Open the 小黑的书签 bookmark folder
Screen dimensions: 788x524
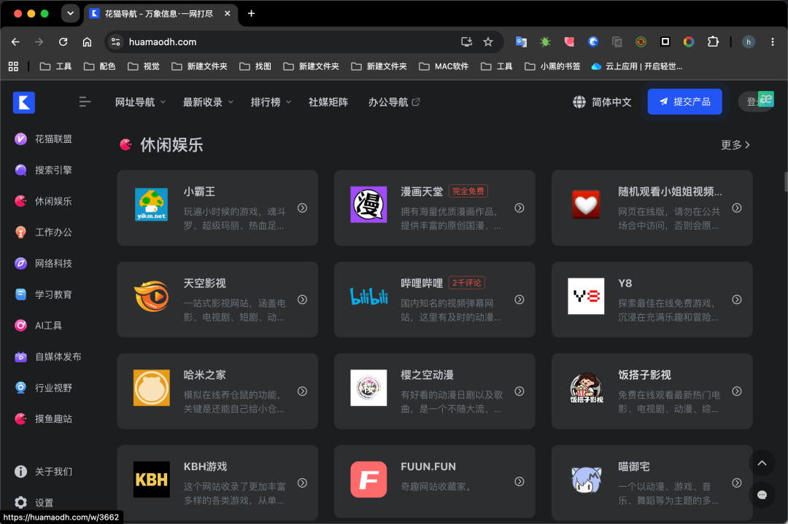coord(552,66)
